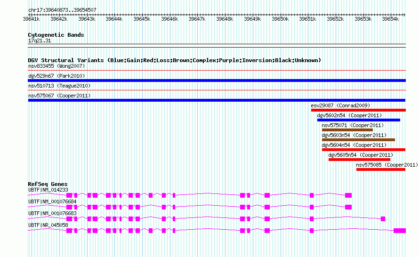Viewport: 419px width, 257px height.
Task: Click the chr17:39640873..39654507 coordinate label
Action: pos(62,10)
